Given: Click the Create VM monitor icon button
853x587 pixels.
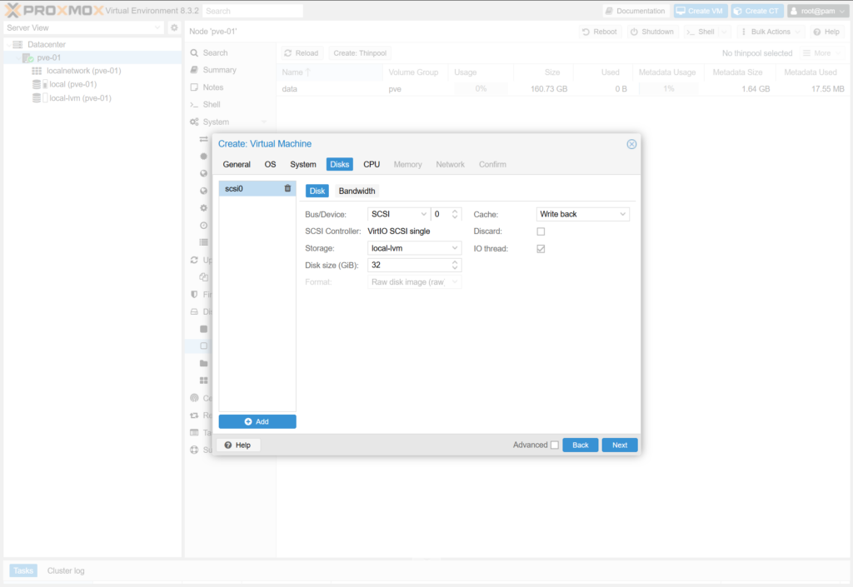Looking at the screenshot, I should pyautogui.click(x=699, y=11).
